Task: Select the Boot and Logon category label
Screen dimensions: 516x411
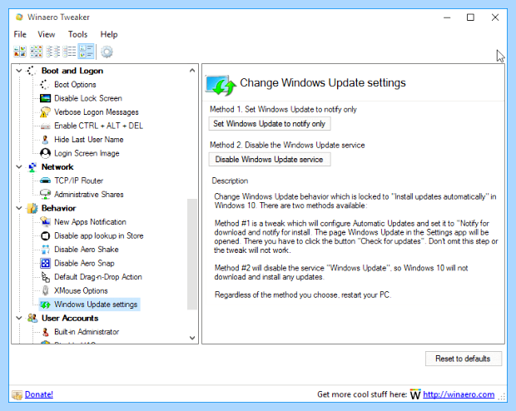Action: (x=72, y=71)
